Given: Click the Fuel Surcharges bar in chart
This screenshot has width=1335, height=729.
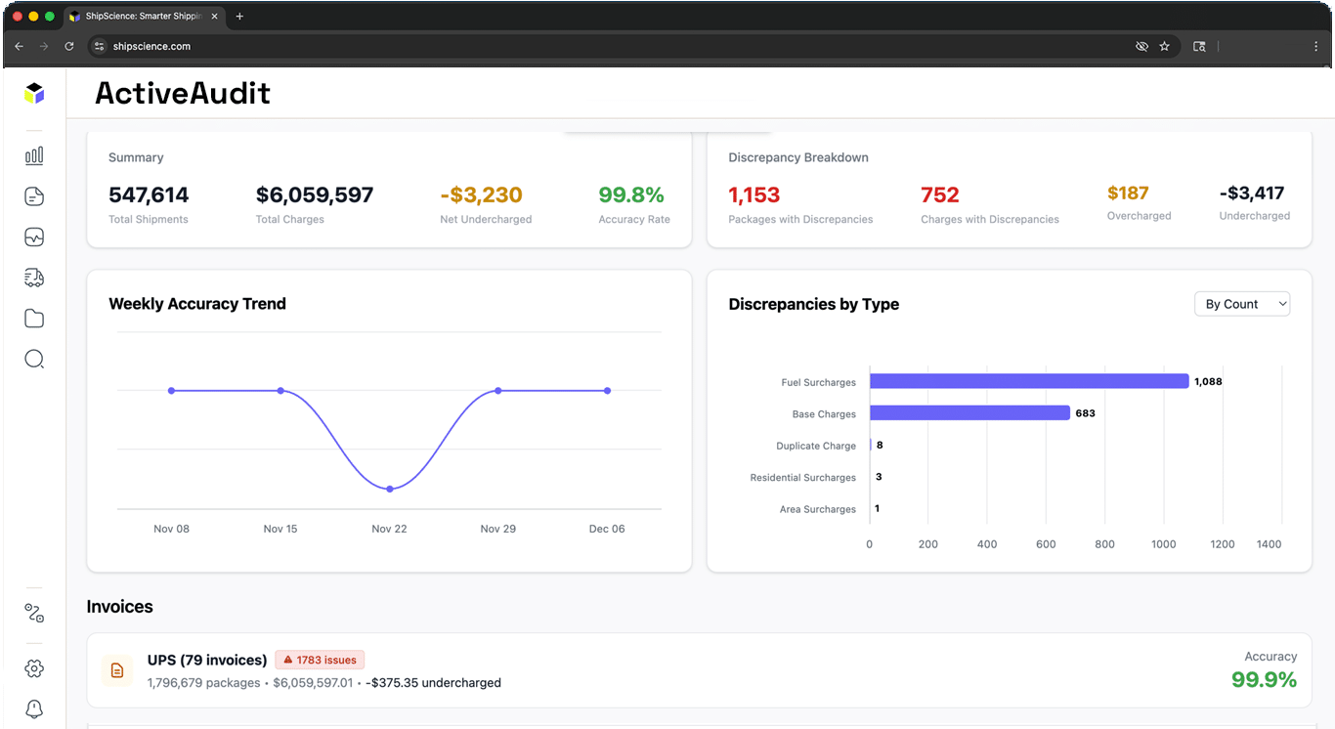Looking at the screenshot, I should (x=1026, y=381).
